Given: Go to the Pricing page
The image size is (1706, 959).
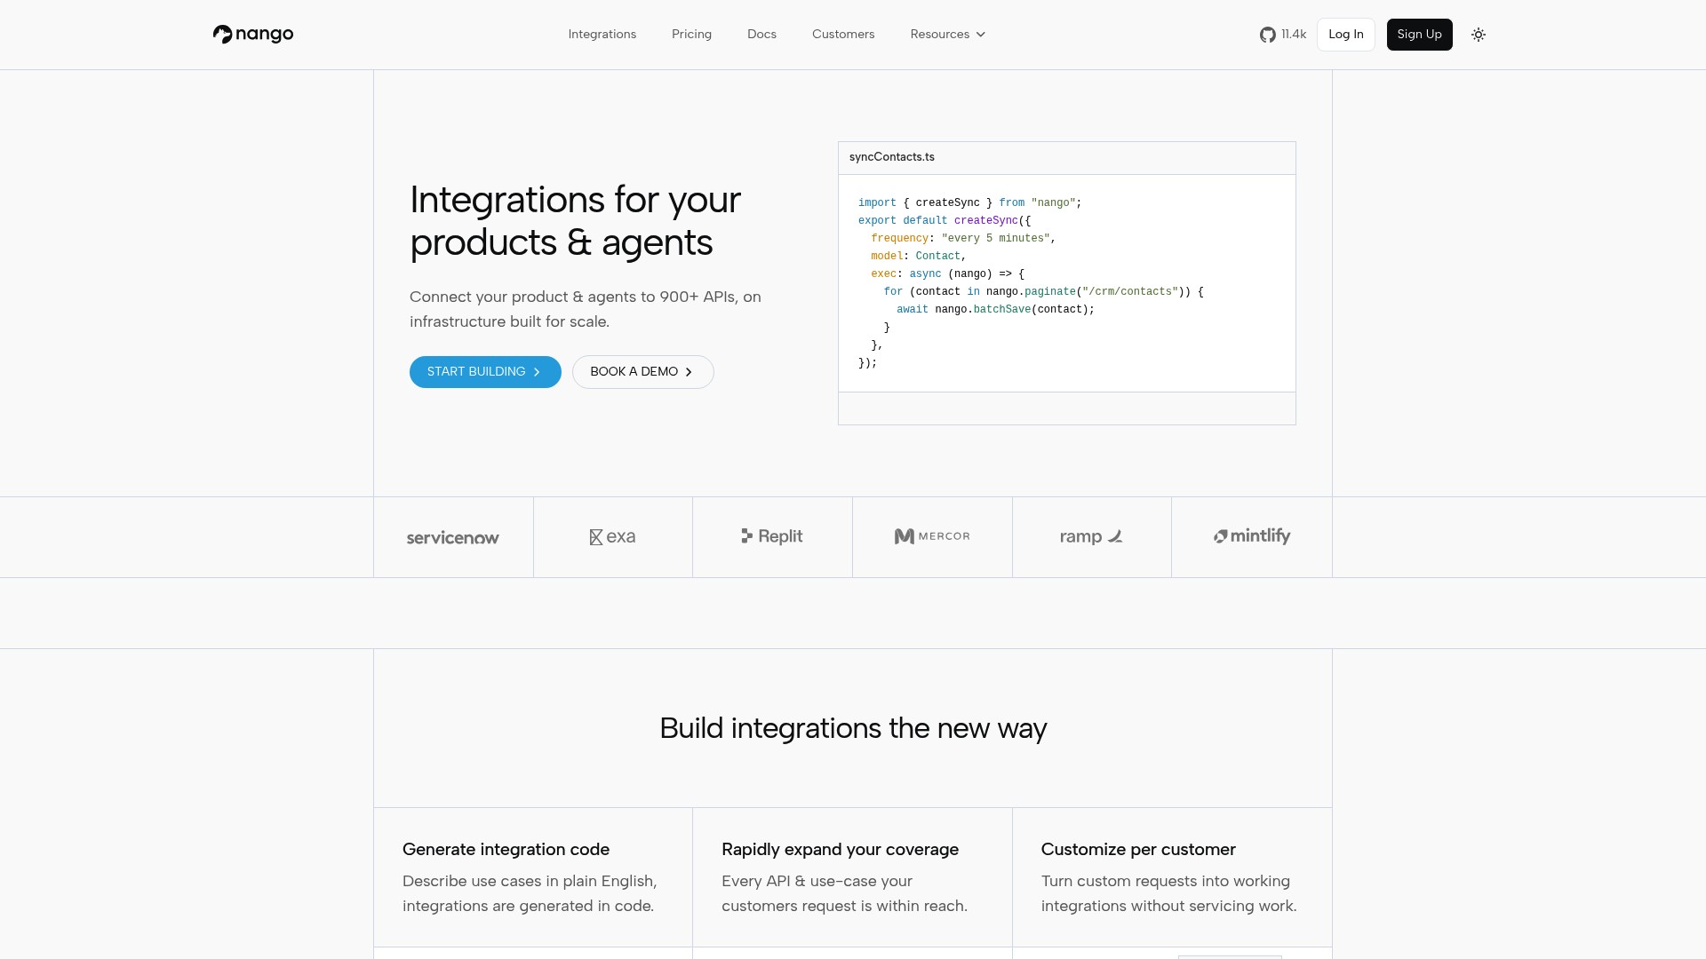Looking at the screenshot, I should pyautogui.click(x=691, y=35).
